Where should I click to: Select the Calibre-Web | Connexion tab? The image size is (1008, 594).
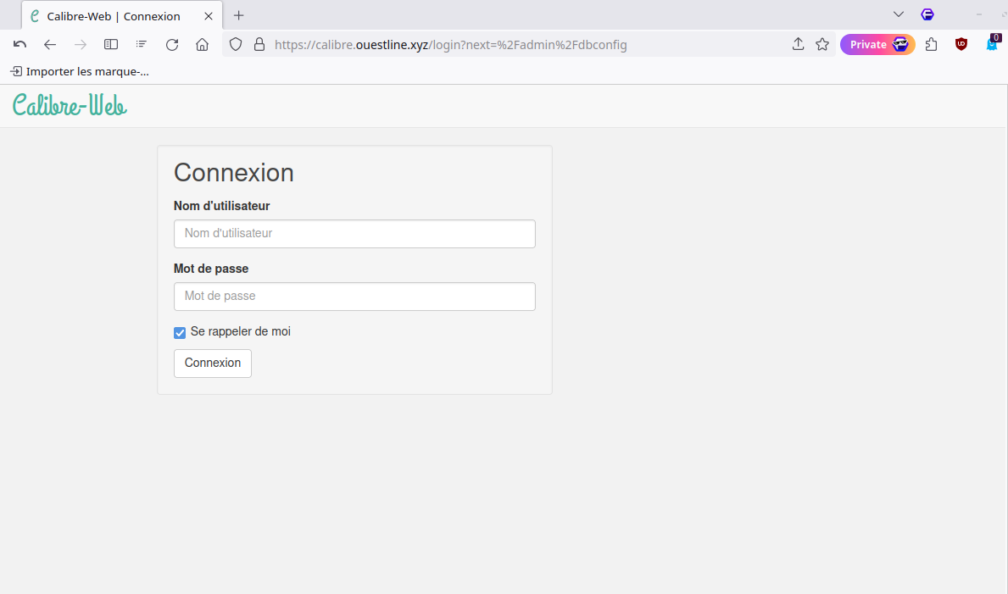click(x=113, y=16)
